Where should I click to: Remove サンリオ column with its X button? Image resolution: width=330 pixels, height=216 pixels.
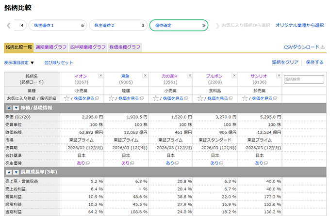[x=279, y=76]
